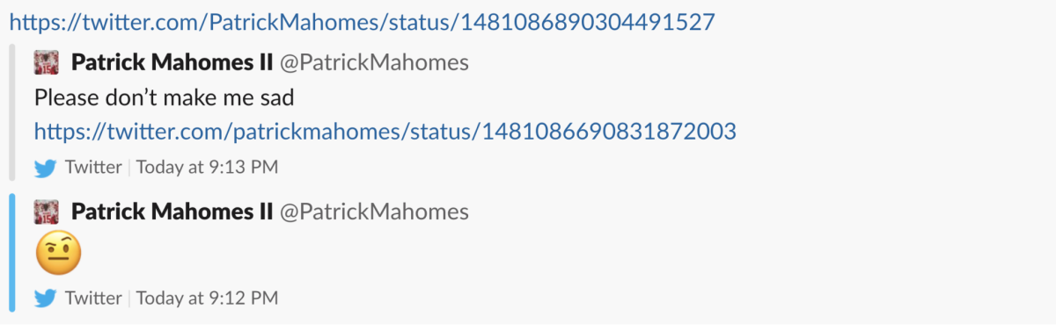Click Patrick Mahomes avatar in first tweet

47,62
